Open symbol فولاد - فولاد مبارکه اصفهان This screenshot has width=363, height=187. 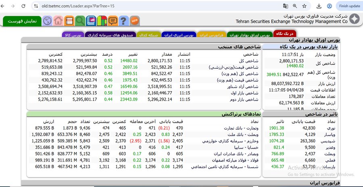[236, 160]
